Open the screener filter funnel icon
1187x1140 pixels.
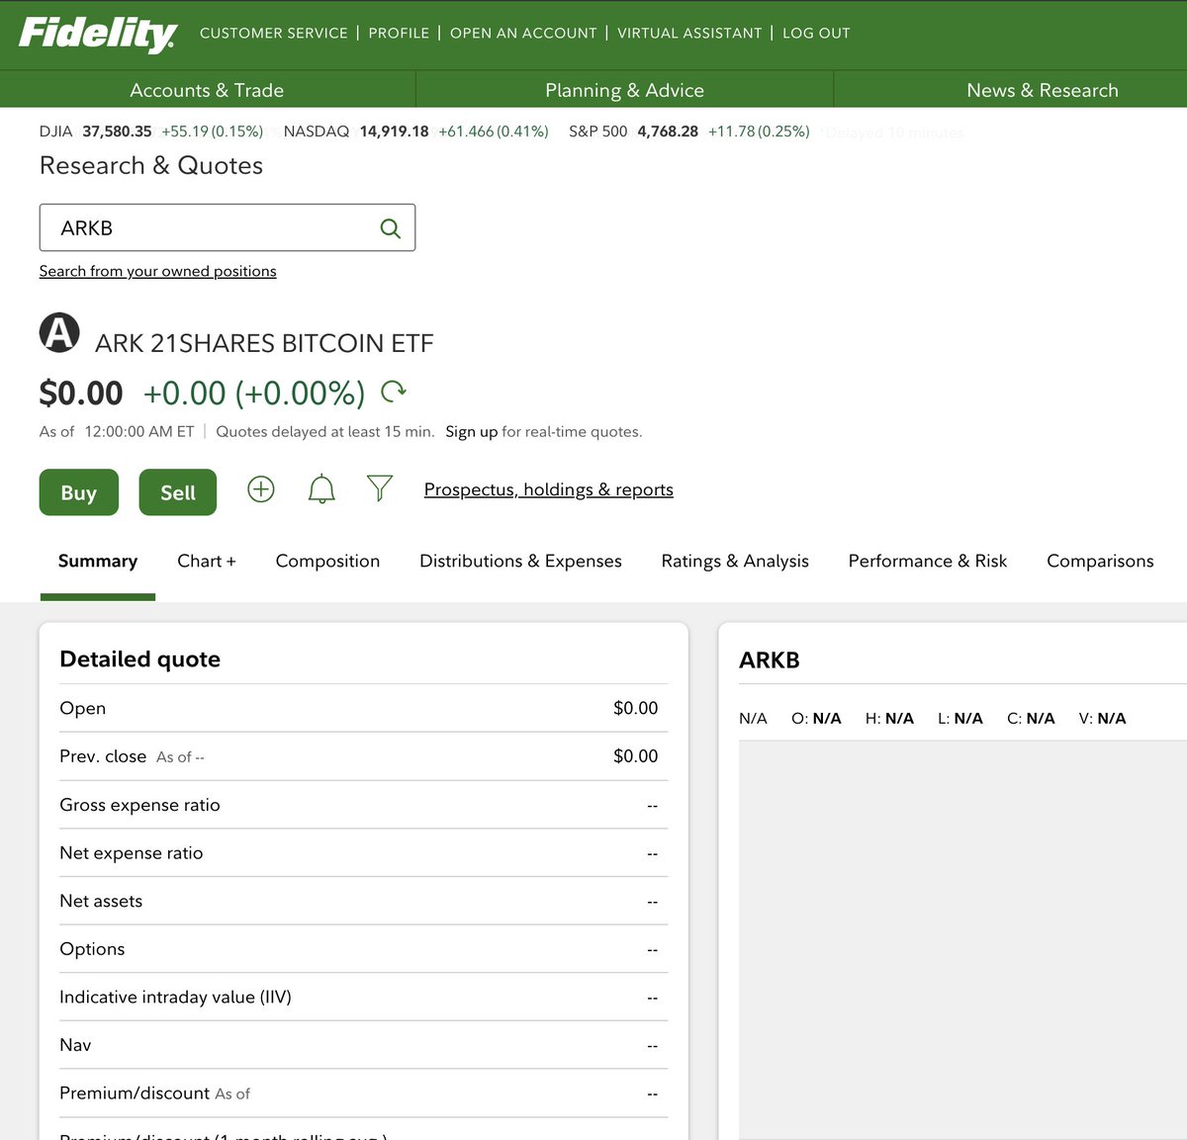(x=380, y=488)
